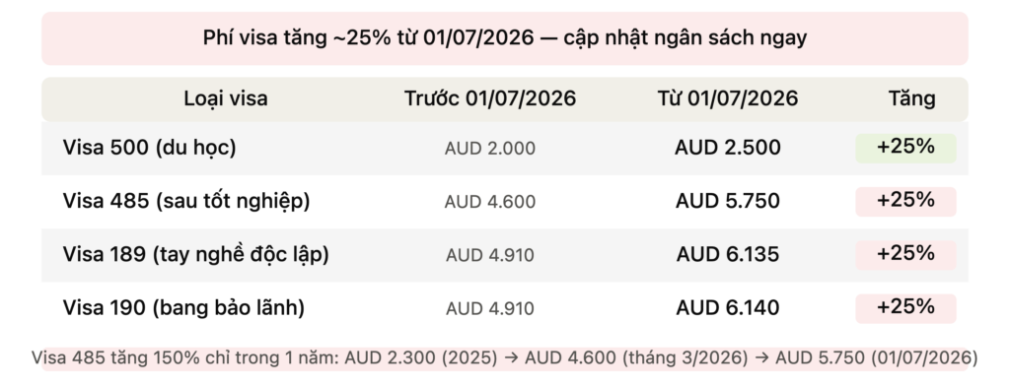The image size is (1010, 386).
Task: Click the new fee AUD 6.135
Action: pos(727,255)
